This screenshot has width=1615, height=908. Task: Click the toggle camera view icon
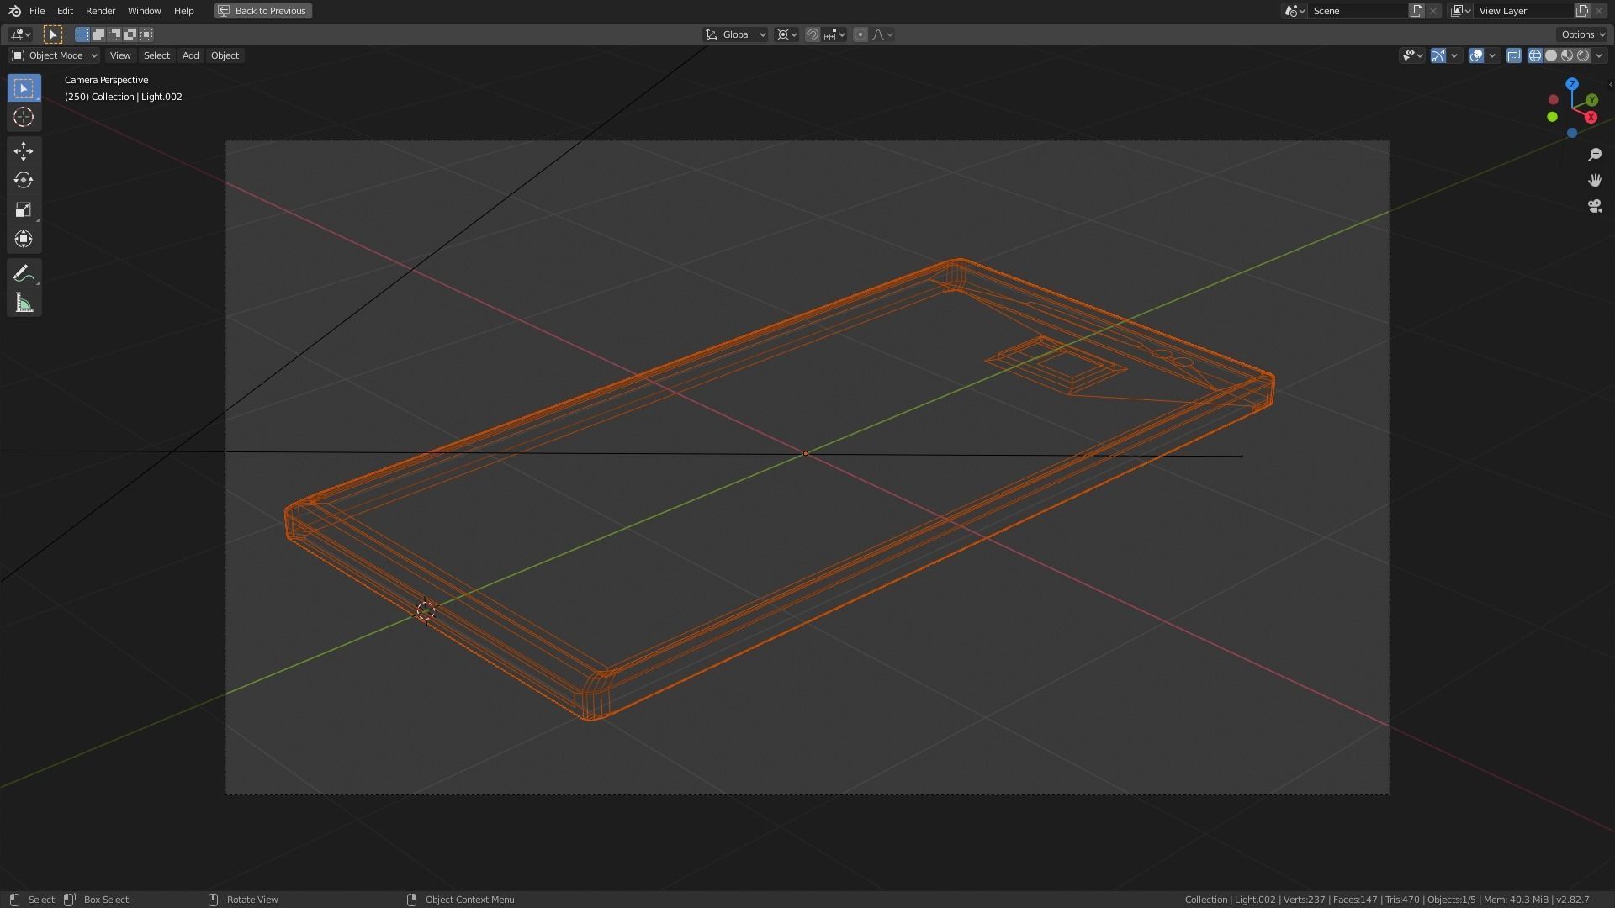pyautogui.click(x=1594, y=206)
